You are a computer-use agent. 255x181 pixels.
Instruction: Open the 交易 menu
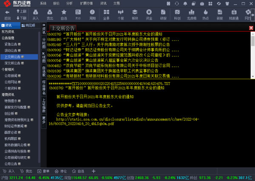(116, 3)
